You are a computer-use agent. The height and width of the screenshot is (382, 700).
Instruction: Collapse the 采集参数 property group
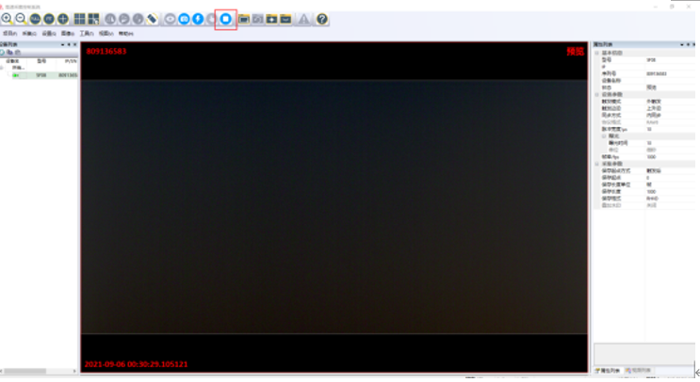point(597,164)
